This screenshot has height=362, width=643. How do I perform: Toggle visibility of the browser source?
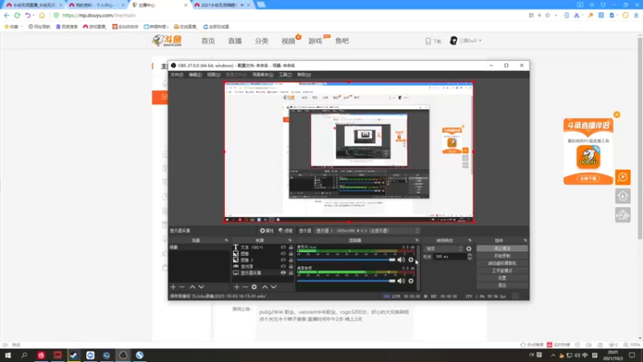pyautogui.click(x=283, y=266)
